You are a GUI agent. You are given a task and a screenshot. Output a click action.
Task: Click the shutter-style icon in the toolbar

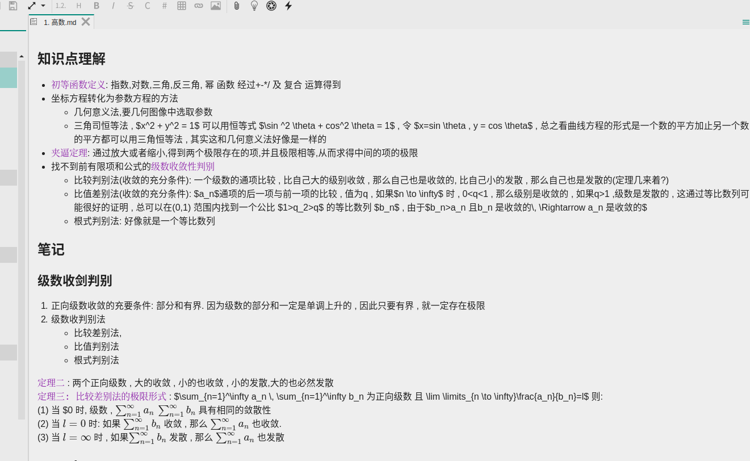pyautogui.click(x=271, y=6)
